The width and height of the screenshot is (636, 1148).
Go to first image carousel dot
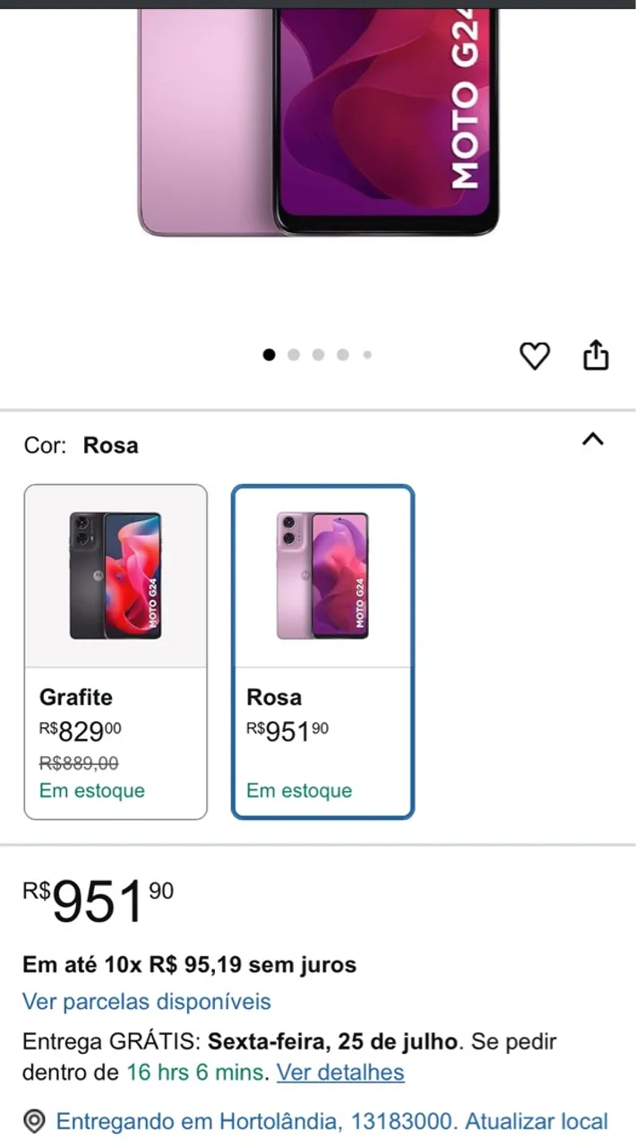click(269, 355)
